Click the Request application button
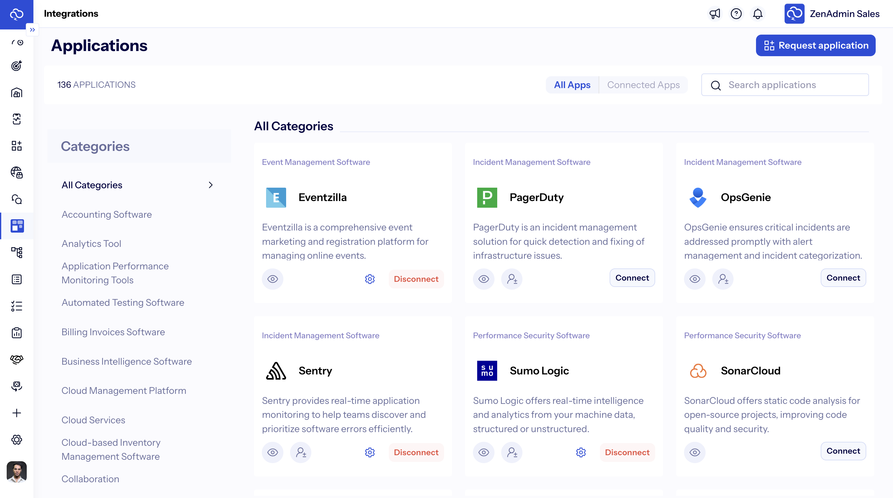Screen dimensions: 893x498 815,46
